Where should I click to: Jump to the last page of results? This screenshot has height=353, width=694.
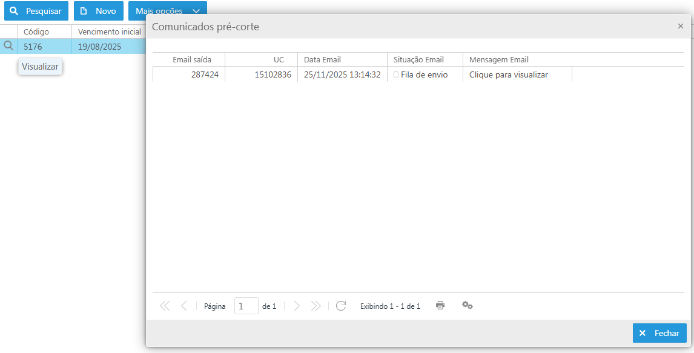point(316,306)
